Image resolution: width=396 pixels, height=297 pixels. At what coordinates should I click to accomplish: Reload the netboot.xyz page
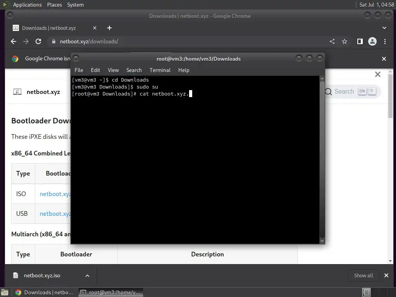pyautogui.click(x=38, y=41)
